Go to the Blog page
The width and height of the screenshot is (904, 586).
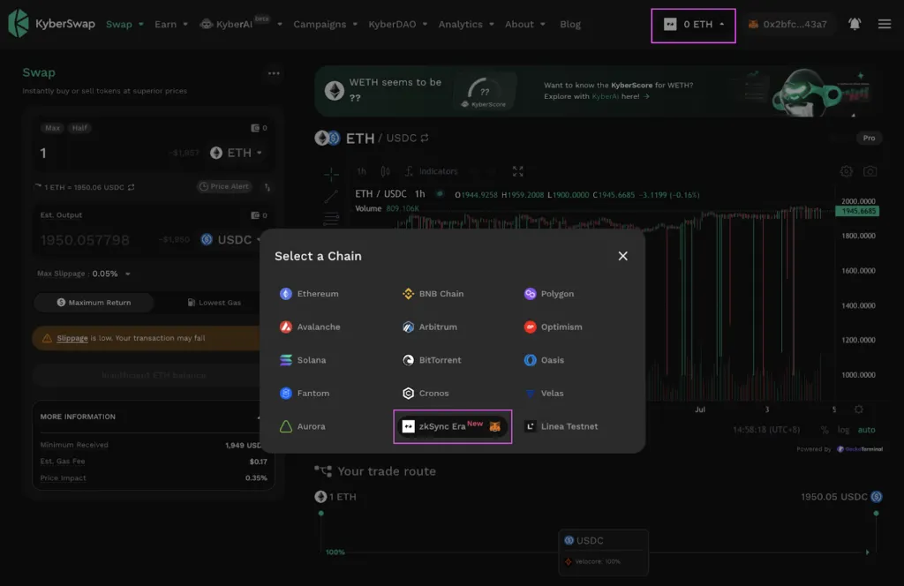(x=569, y=24)
